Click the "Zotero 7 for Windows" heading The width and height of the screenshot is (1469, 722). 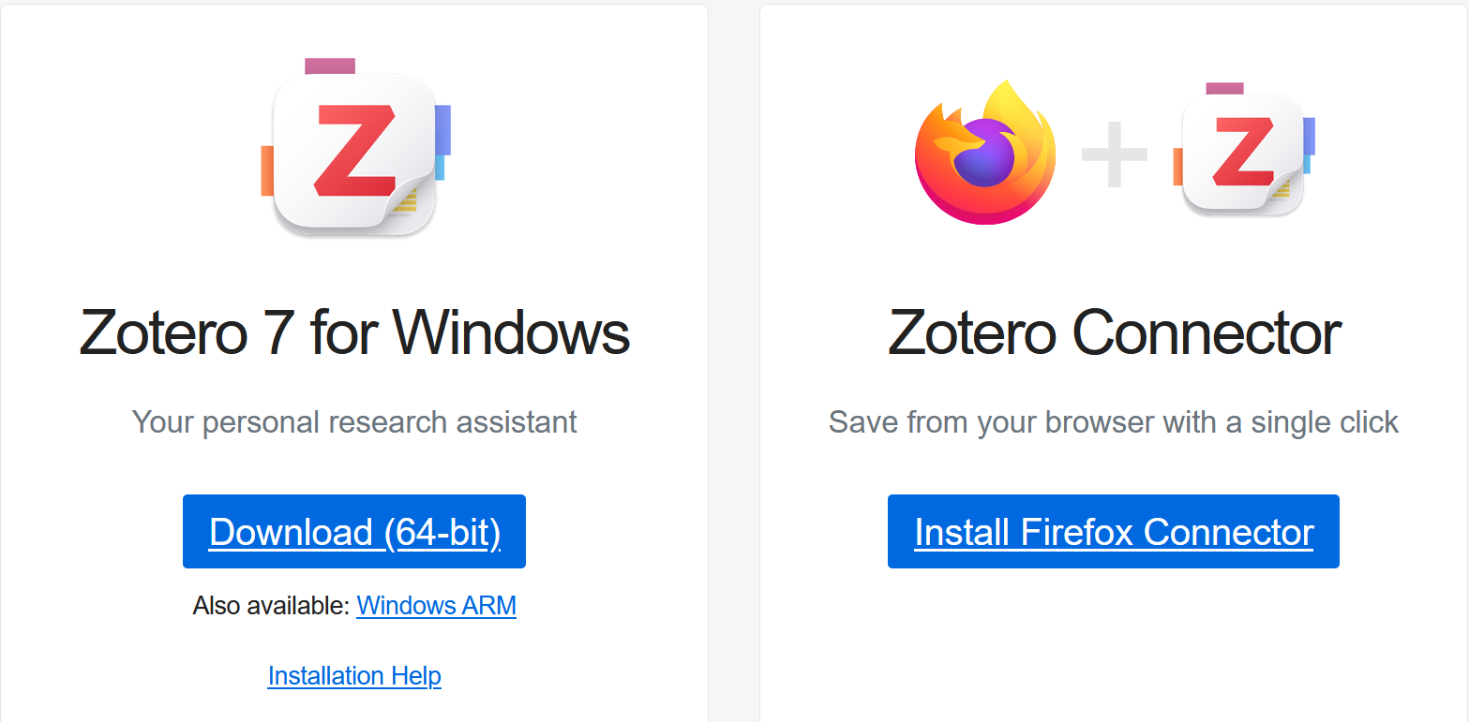[354, 332]
